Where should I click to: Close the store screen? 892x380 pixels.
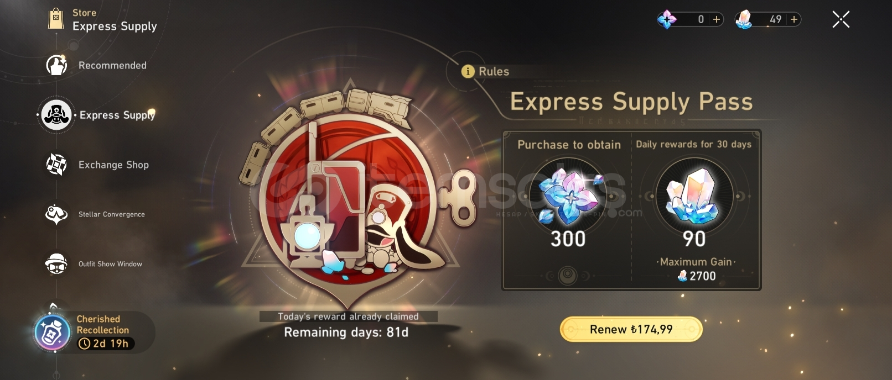pos(841,20)
